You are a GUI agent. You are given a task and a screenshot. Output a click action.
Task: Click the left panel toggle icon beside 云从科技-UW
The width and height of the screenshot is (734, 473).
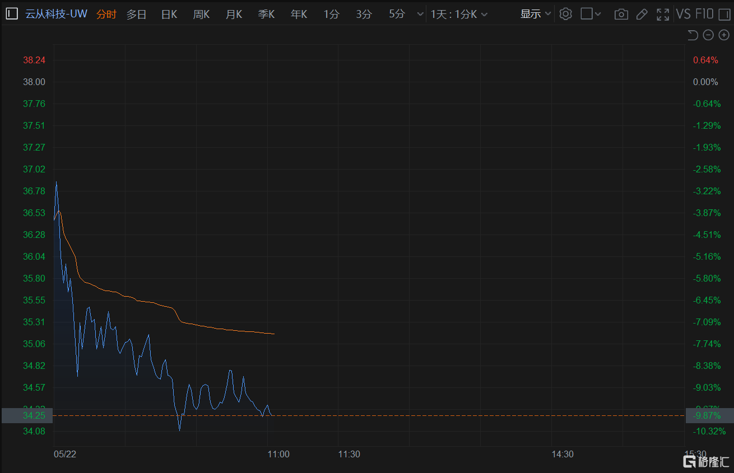[12, 14]
